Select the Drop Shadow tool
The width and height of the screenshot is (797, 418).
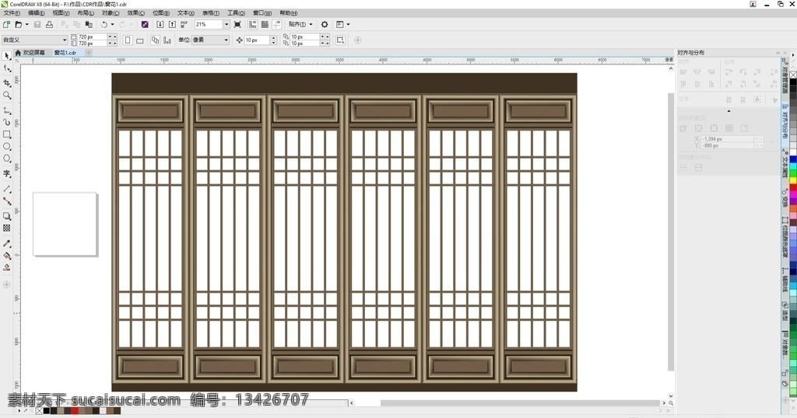(6, 216)
